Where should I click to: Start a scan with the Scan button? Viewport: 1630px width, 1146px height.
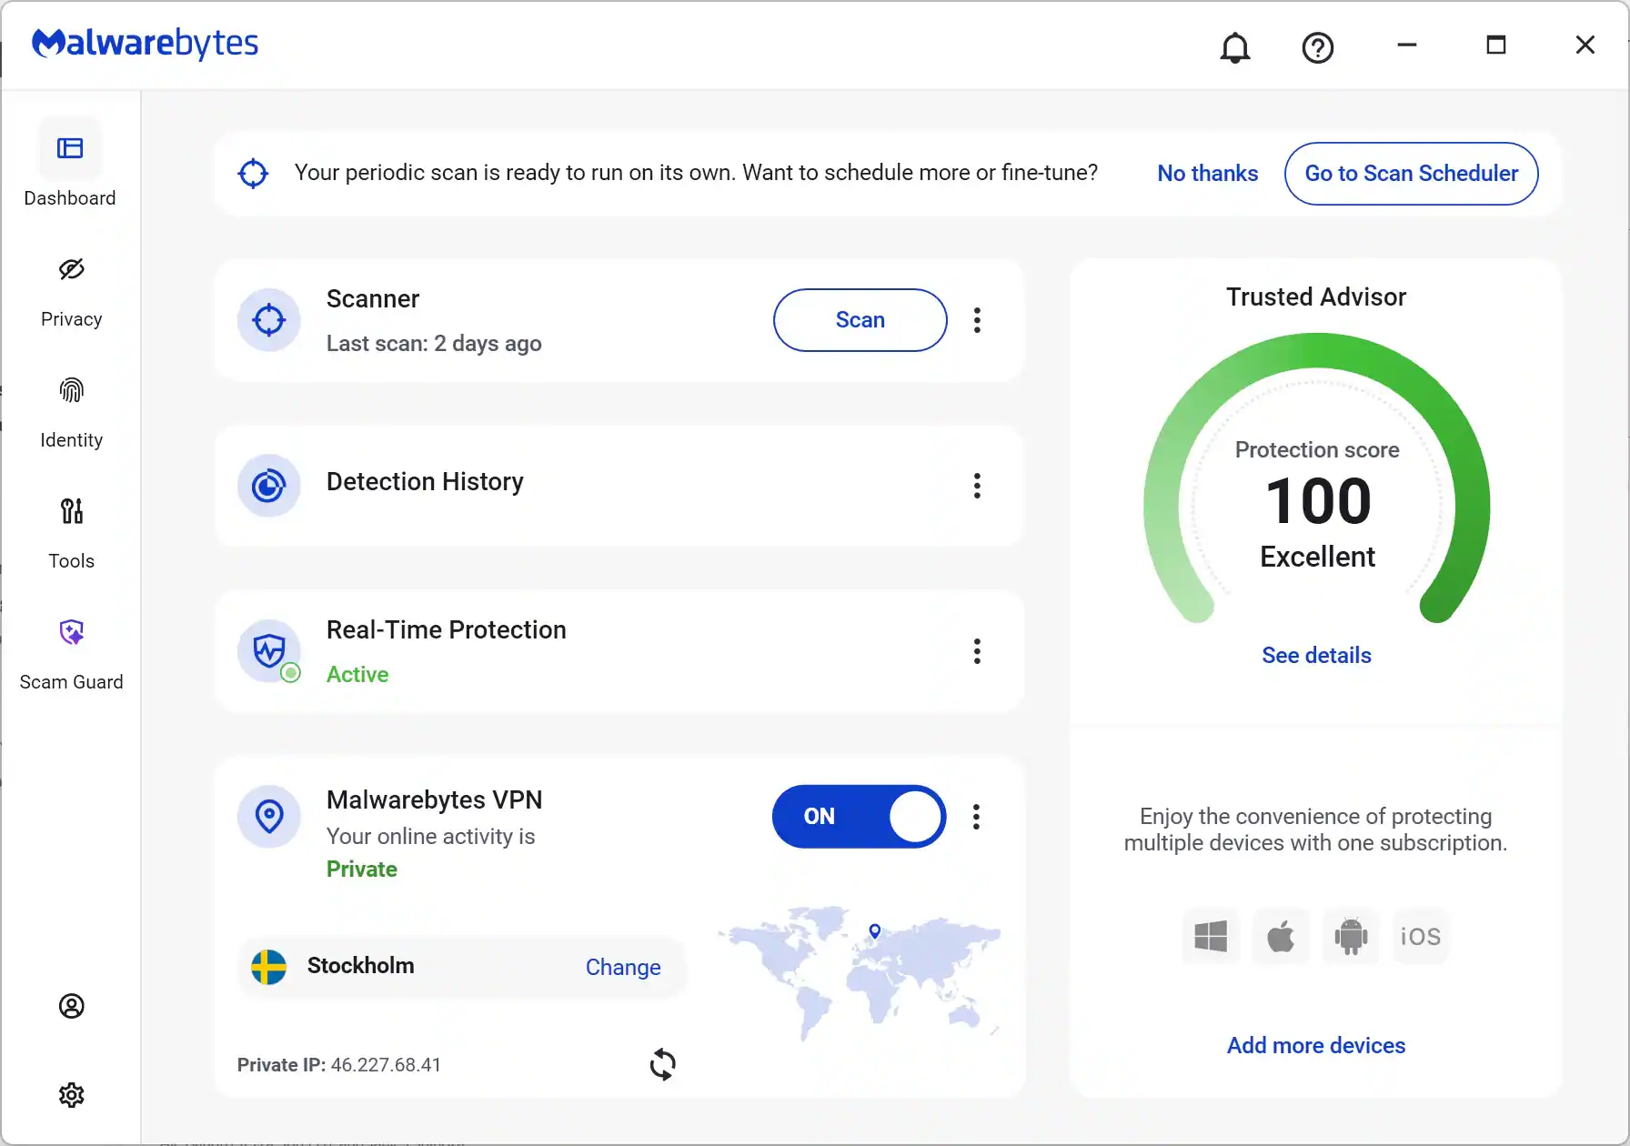[860, 320]
